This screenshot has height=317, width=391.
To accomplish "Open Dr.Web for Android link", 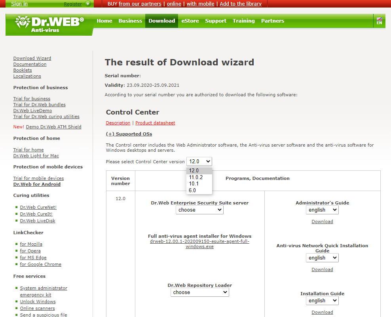I will pyautogui.click(x=37, y=184).
